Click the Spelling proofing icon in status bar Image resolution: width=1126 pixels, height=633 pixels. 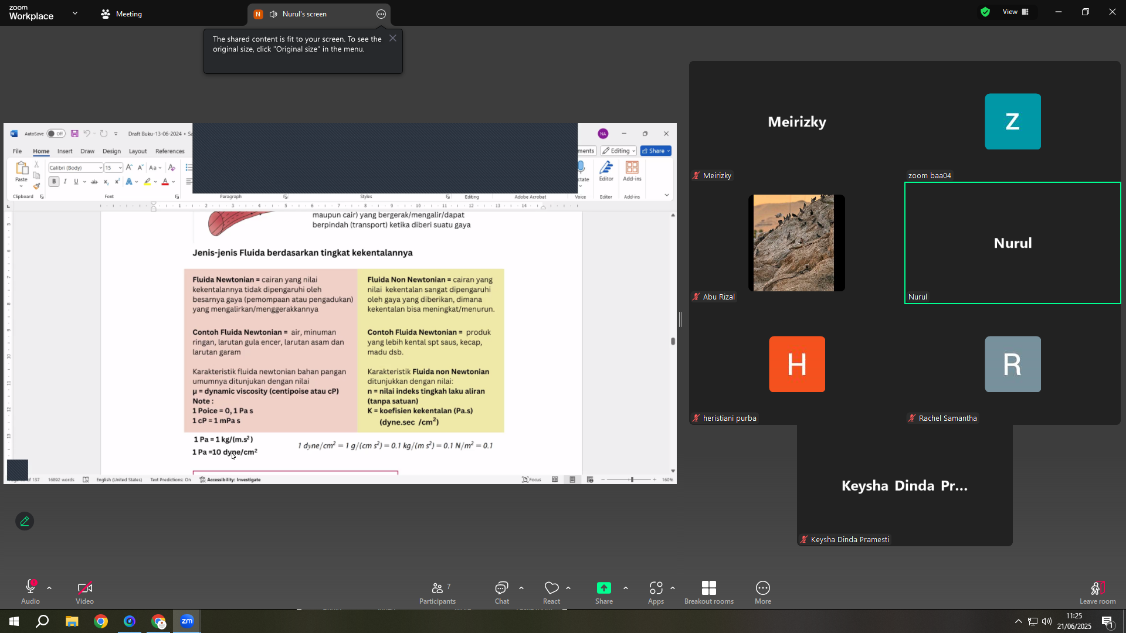86,479
